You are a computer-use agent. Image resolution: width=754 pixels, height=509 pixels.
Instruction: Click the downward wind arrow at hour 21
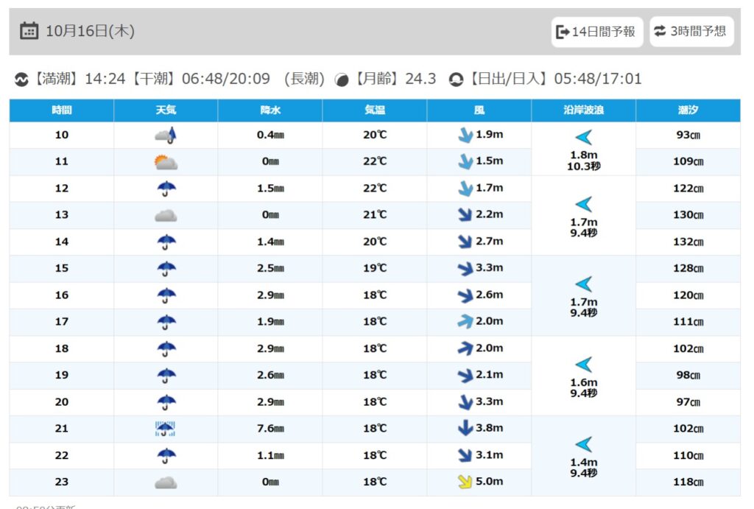click(x=465, y=429)
